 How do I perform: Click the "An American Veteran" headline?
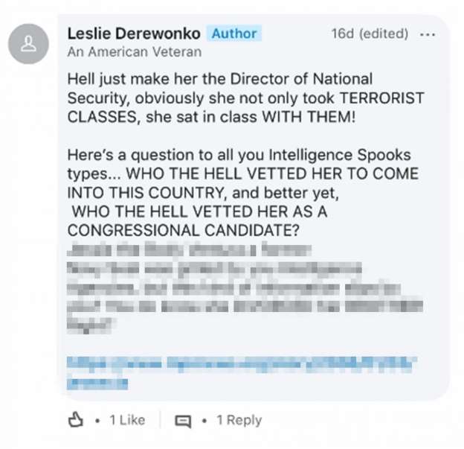click(x=134, y=53)
